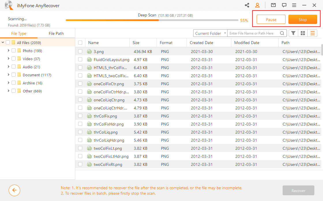Select all files via header checkbox
The image size is (323, 201).
pyautogui.click(x=81, y=42)
